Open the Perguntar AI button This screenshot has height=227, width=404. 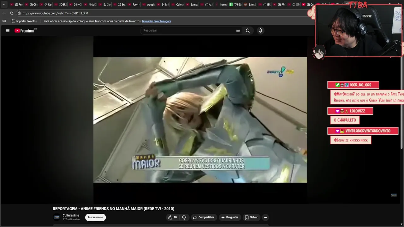(x=229, y=217)
